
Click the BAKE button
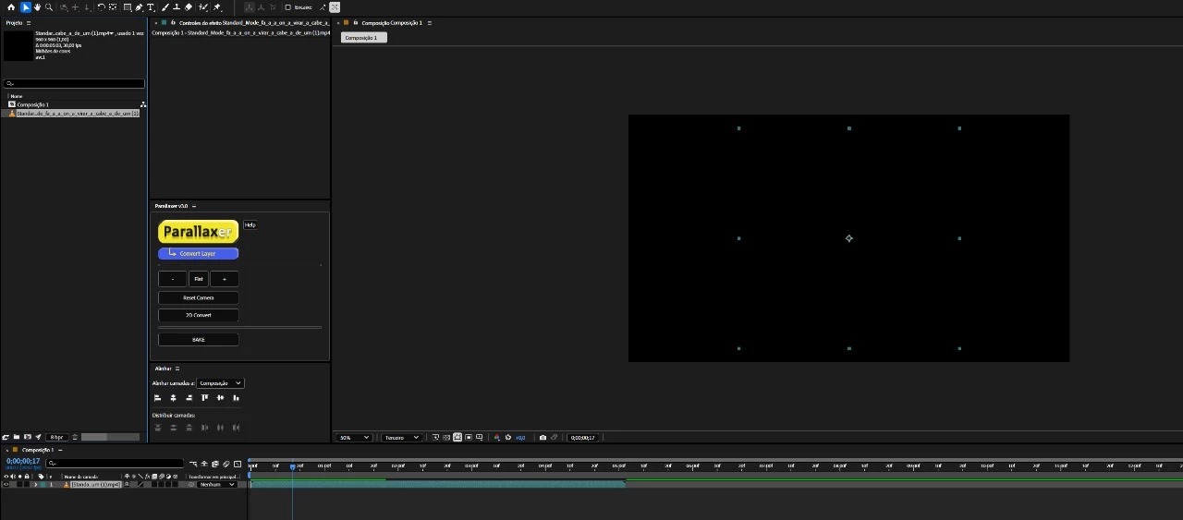tap(198, 340)
